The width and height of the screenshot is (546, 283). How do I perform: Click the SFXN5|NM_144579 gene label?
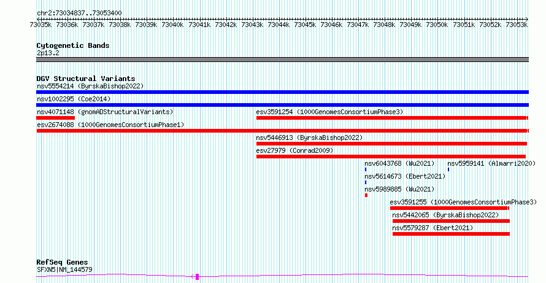pyautogui.click(x=64, y=269)
